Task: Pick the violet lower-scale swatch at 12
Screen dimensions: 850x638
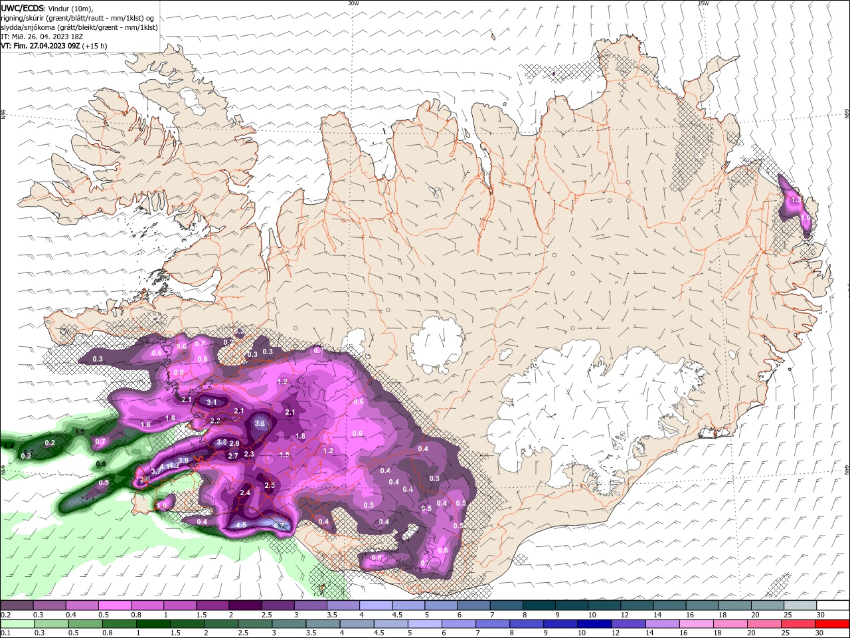Action: tap(628, 624)
